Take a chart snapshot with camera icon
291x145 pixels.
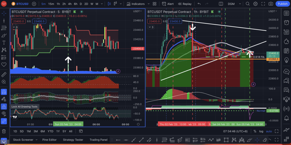271,4
